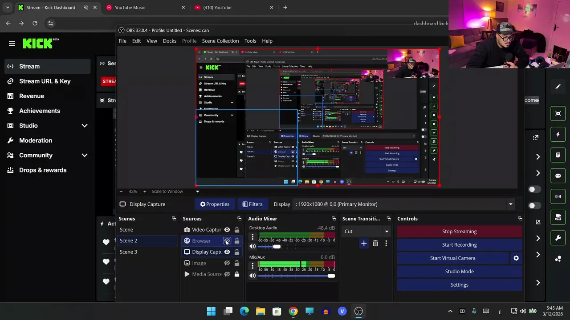Image resolution: width=570 pixels, height=320 pixels.
Task: Enable Studio Mode
Action: (459, 272)
